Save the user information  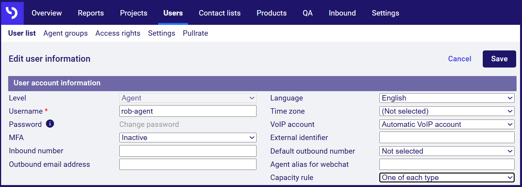point(499,59)
